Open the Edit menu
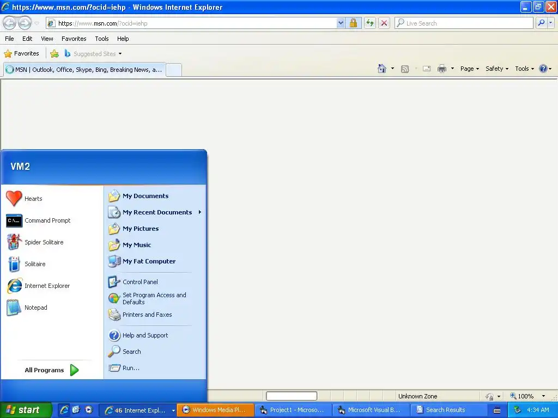This screenshot has width=558, height=418. (27, 39)
